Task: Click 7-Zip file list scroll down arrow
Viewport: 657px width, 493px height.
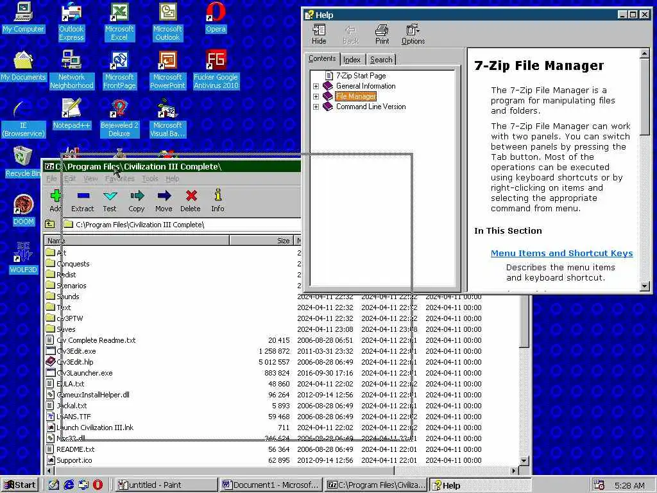Action: click(x=524, y=460)
